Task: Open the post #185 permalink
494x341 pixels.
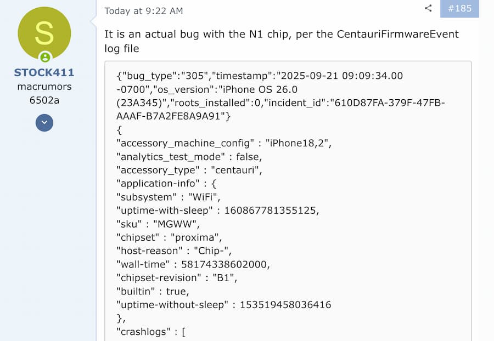Action: pos(458,8)
